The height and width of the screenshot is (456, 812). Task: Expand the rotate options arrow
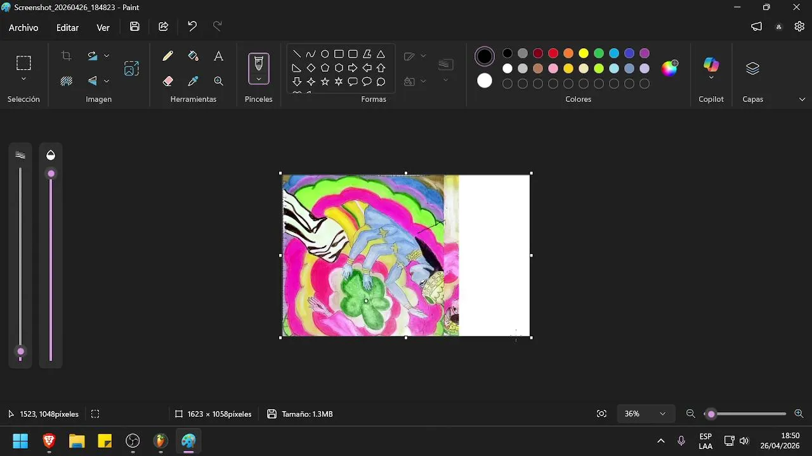click(x=107, y=56)
